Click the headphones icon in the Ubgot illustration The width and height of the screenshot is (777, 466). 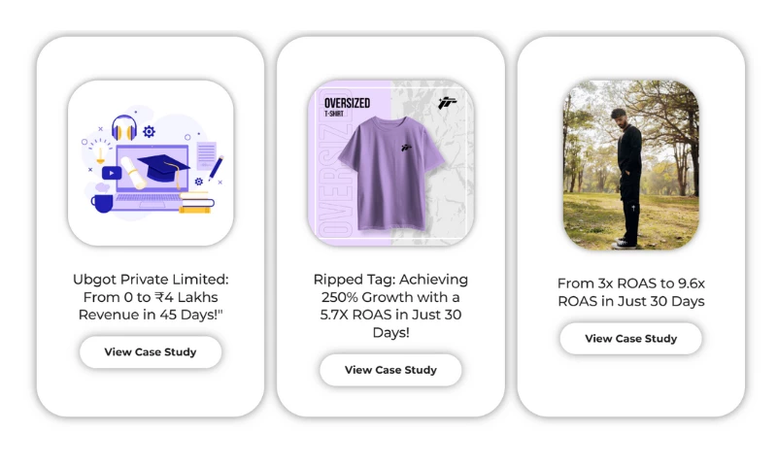[x=123, y=128]
